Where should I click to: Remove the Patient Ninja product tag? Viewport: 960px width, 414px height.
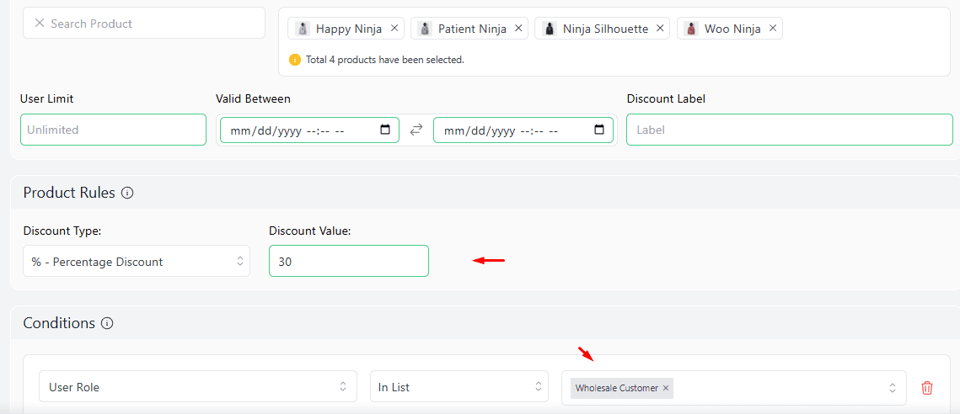(518, 28)
